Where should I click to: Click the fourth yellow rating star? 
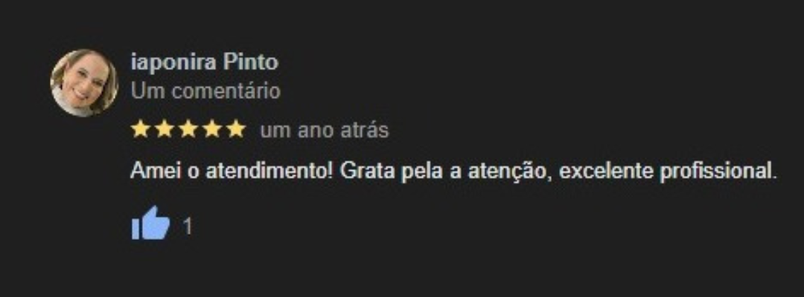click(x=212, y=130)
